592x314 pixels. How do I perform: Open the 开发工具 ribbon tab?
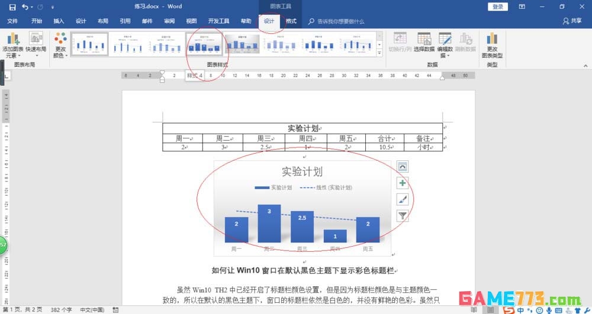click(x=218, y=21)
